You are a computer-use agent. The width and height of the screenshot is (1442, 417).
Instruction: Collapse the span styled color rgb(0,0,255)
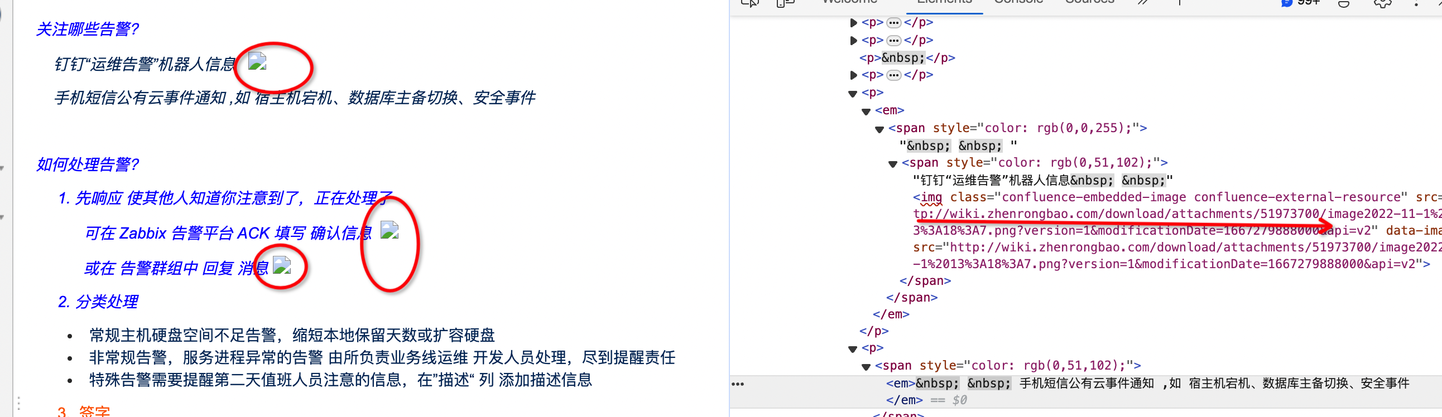tap(879, 129)
